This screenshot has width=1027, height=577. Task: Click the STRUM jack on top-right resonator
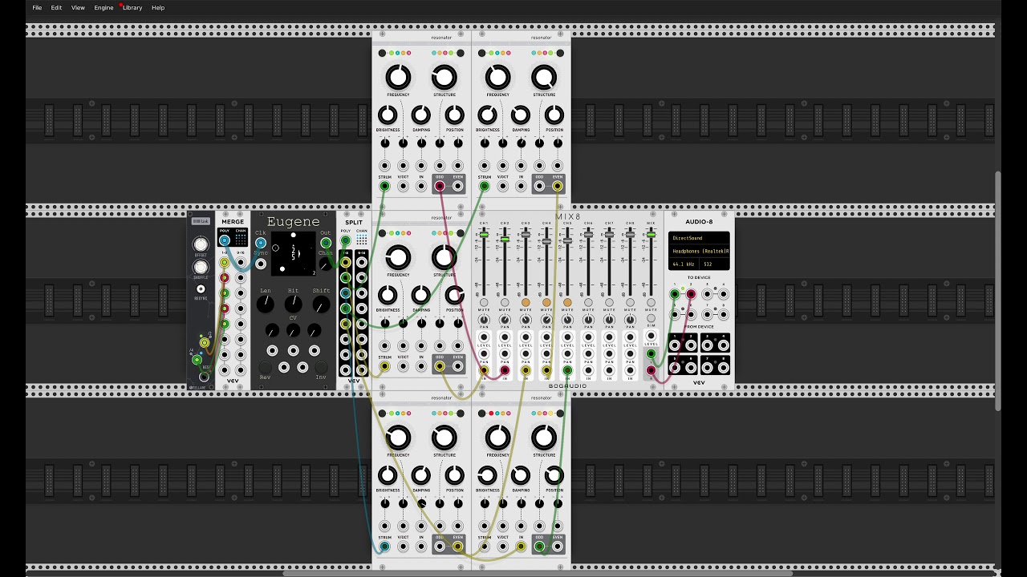pos(484,187)
